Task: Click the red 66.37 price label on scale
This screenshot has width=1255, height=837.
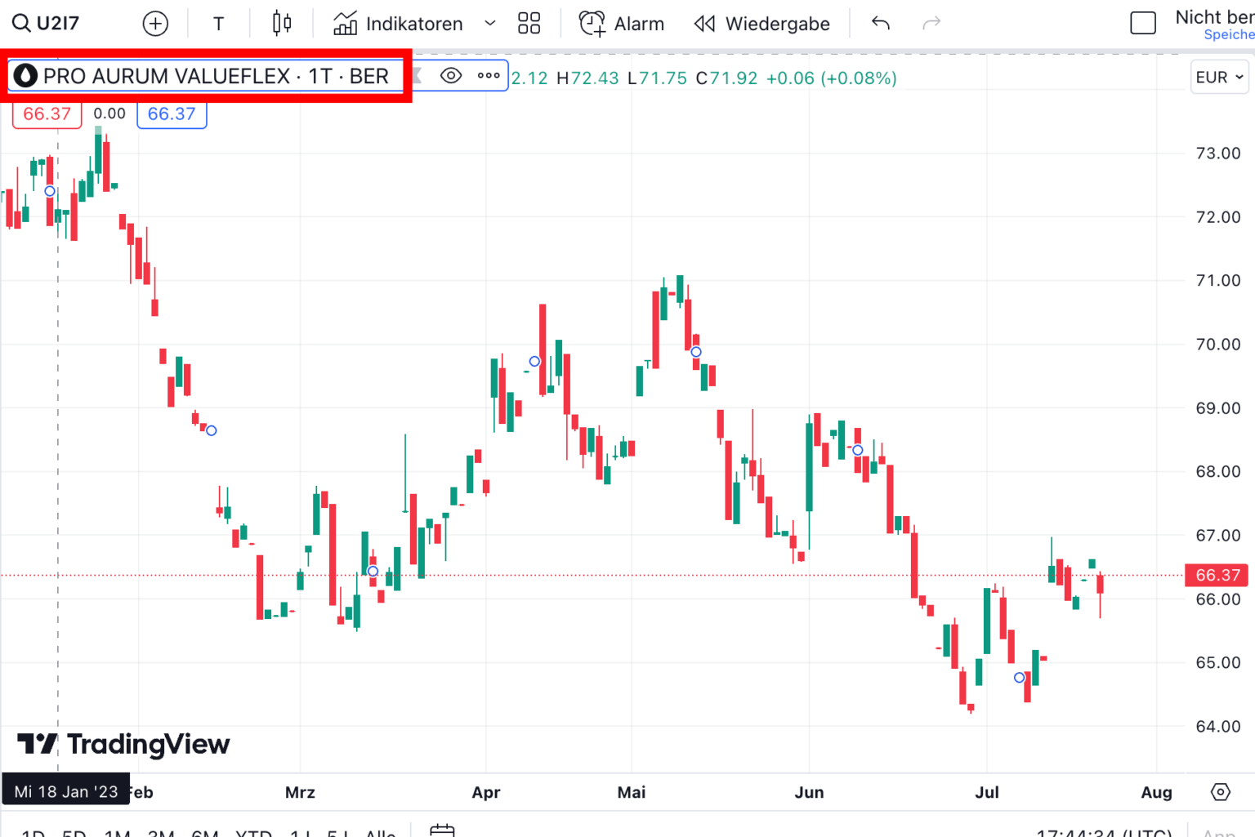Action: pos(1217,575)
